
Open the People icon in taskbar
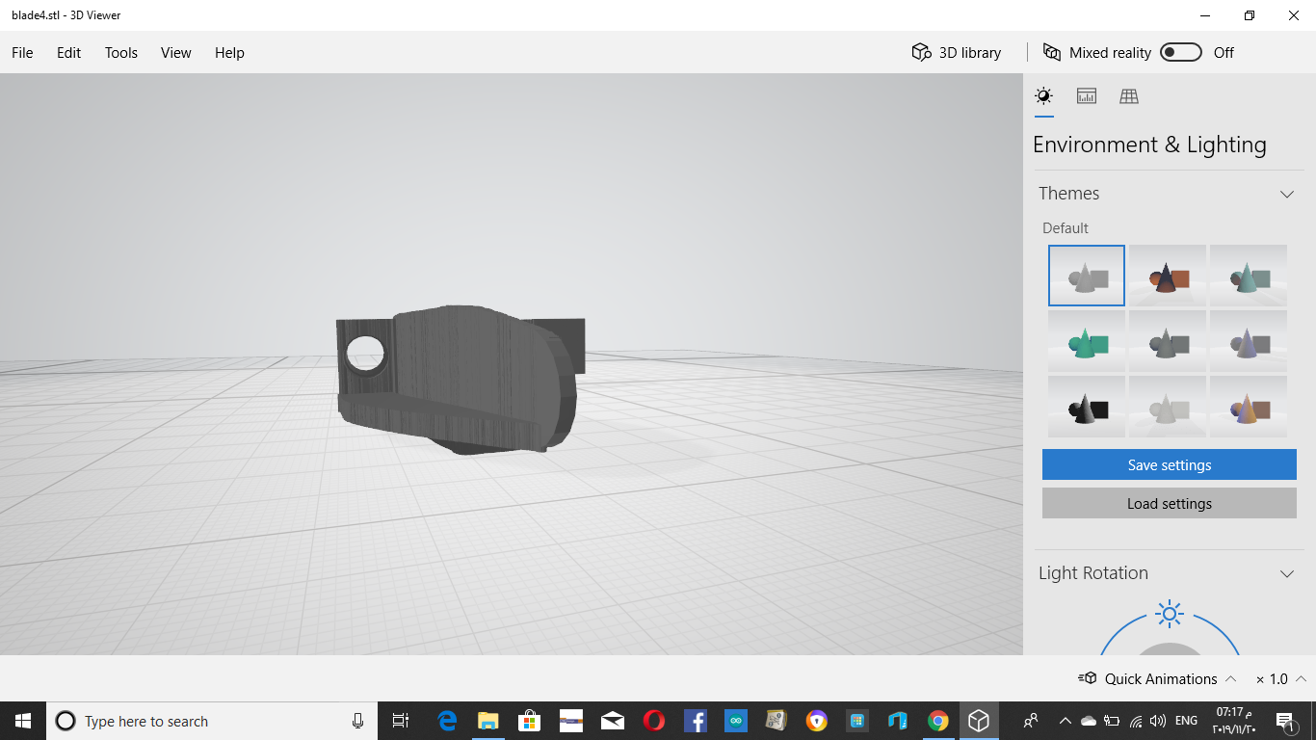pyautogui.click(x=1031, y=721)
